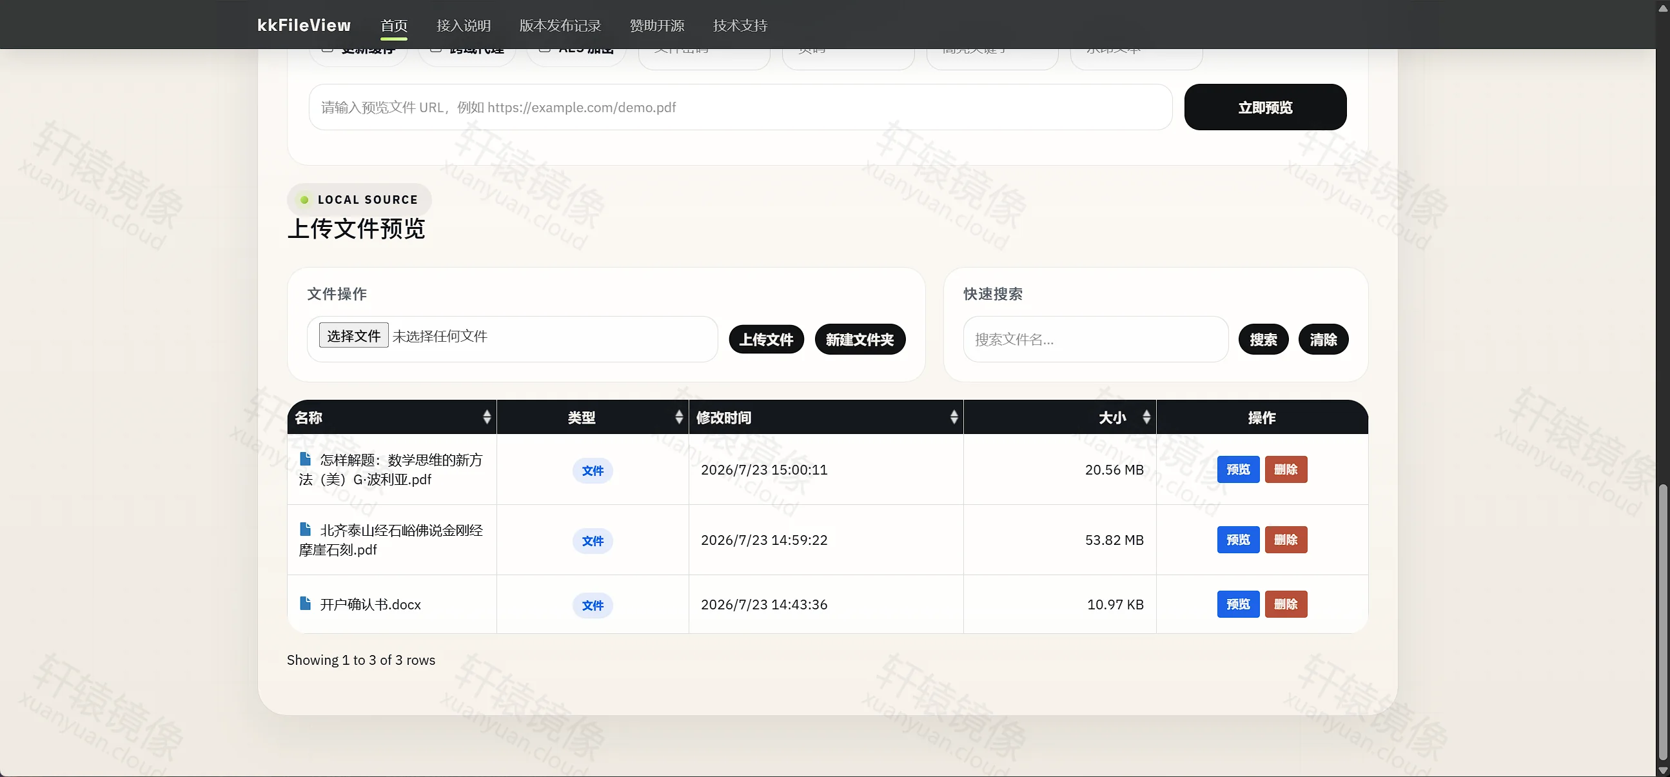Preview the 怎样解题 pdf file
Image resolution: width=1670 pixels, height=777 pixels.
(x=1237, y=469)
